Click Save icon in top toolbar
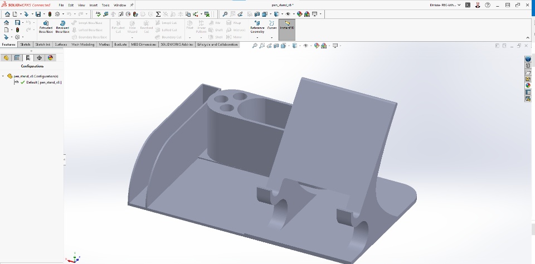This screenshot has height=264, width=535. coord(38,14)
